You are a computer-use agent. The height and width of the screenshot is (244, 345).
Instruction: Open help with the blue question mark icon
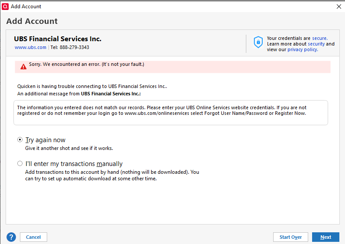11,237
